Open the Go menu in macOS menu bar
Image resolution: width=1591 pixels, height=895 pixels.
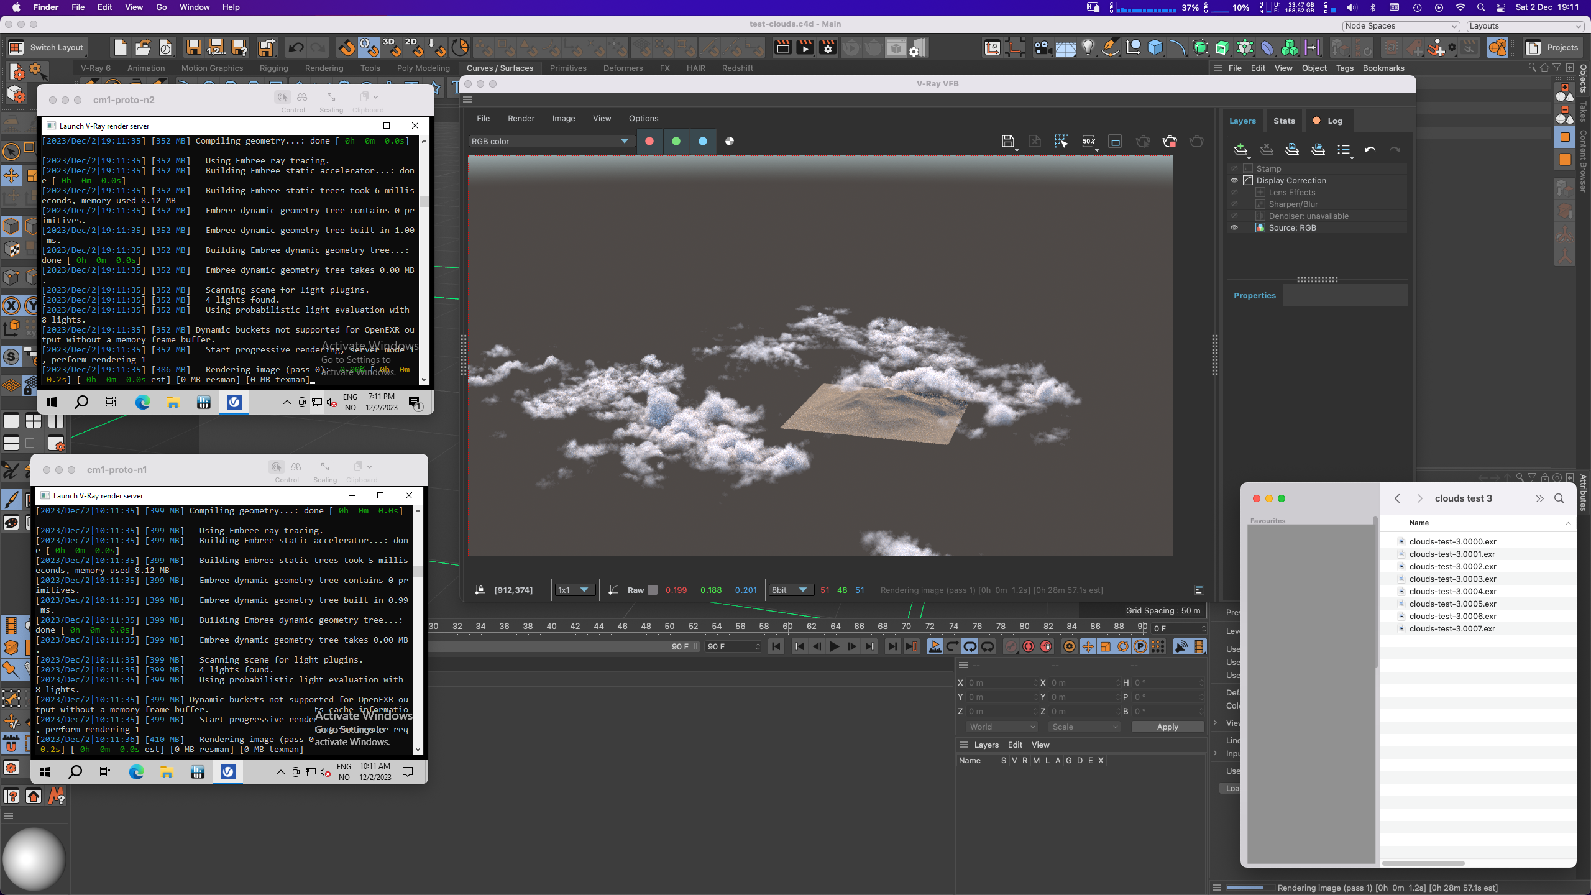pyautogui.click(x=162, y=7)
